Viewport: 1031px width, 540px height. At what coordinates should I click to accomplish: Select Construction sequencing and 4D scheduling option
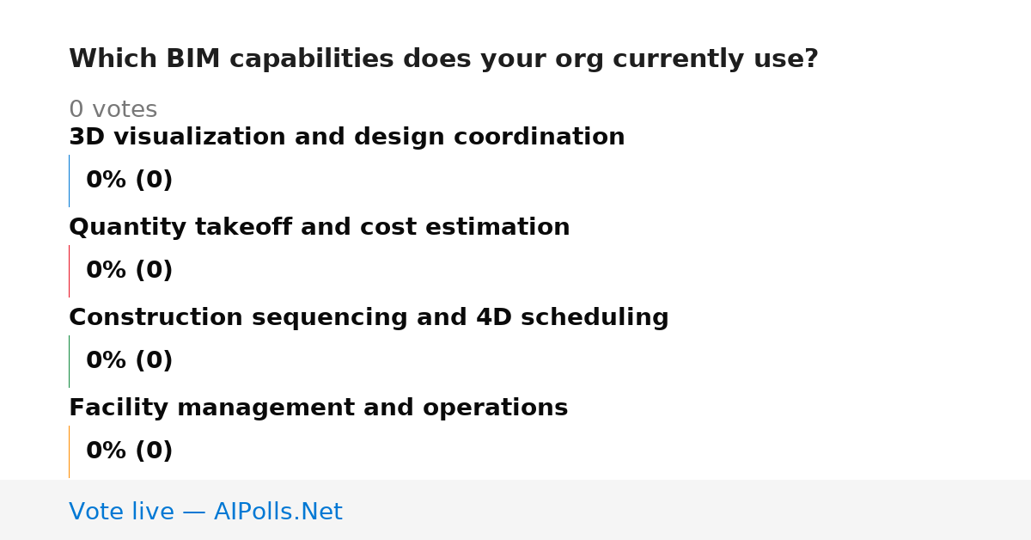coord(369,318)
